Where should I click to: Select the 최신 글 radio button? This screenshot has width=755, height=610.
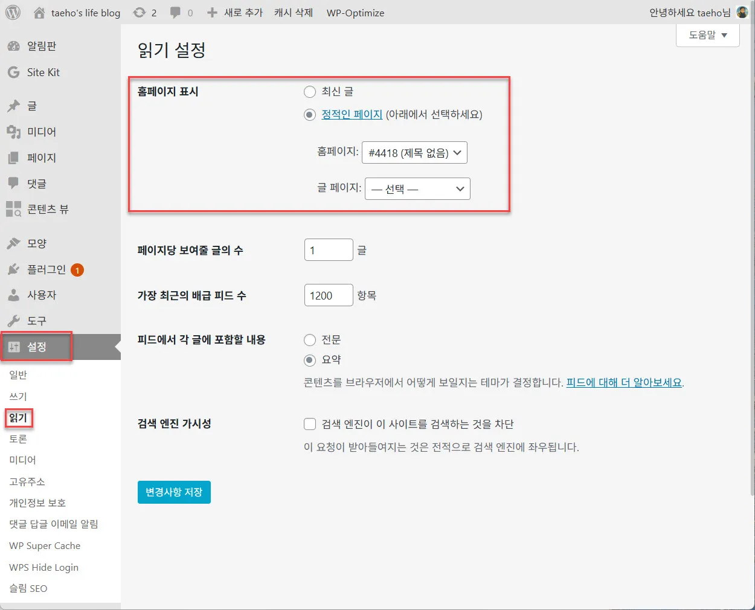pos(310,92)
